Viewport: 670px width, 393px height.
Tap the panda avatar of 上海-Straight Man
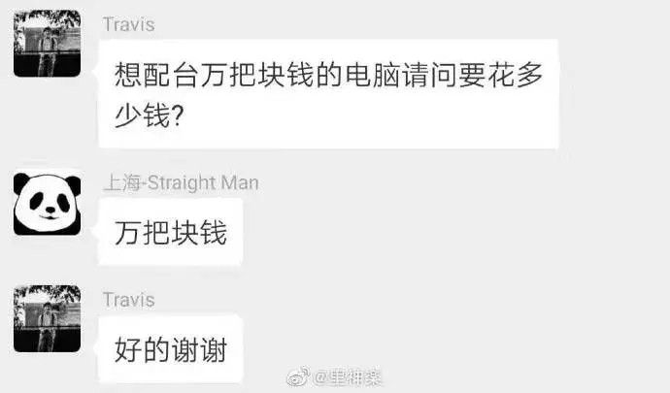pos(47,204)
